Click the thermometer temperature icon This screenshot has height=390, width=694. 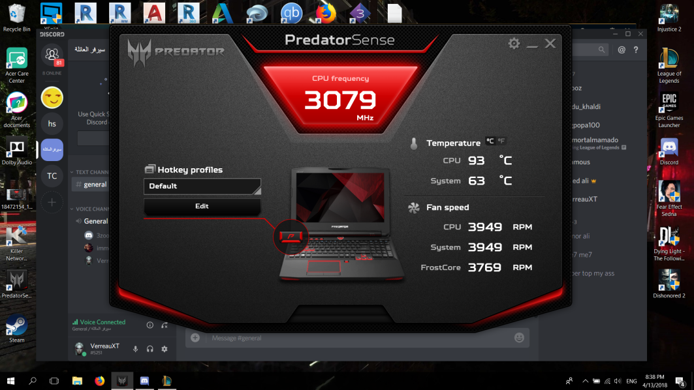click(x=414, y=143)
